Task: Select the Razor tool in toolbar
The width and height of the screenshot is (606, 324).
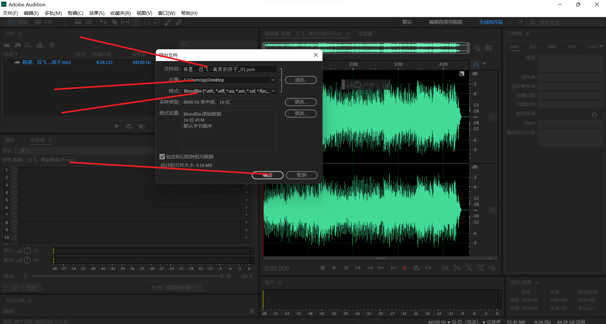Action: 114,22
